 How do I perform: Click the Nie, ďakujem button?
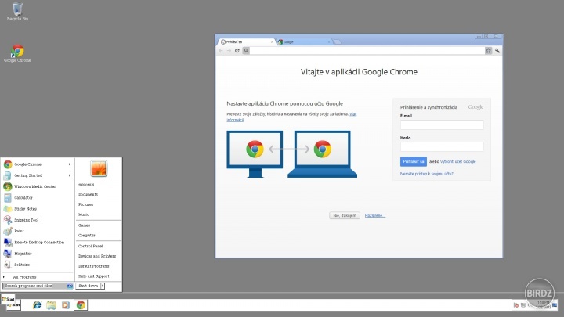(345, 216)
